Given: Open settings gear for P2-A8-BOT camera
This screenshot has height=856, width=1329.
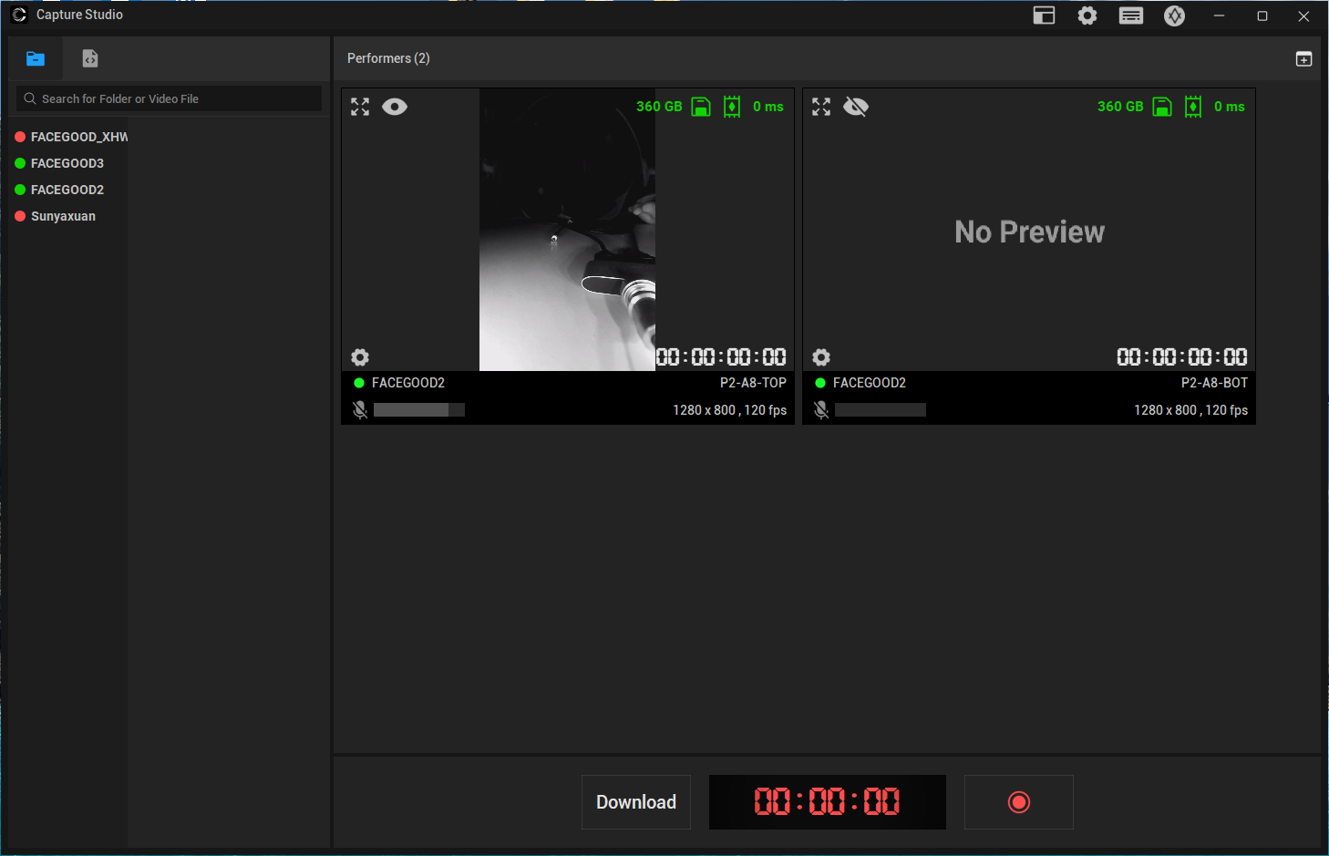Looking at the screenshot, I should pos(821,356).
